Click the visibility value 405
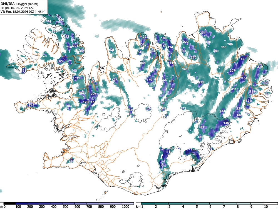Screen dimensions: 278x209 click(200, 137)
